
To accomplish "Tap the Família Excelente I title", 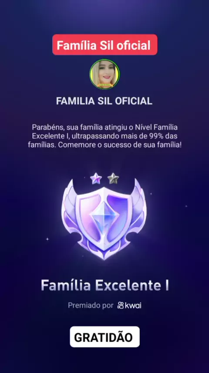I will [x=104, y=285].
